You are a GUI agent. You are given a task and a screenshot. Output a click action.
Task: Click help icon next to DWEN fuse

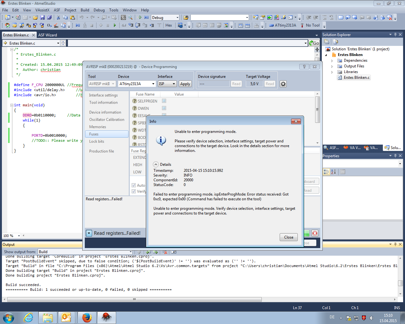(x=134, y=108)
